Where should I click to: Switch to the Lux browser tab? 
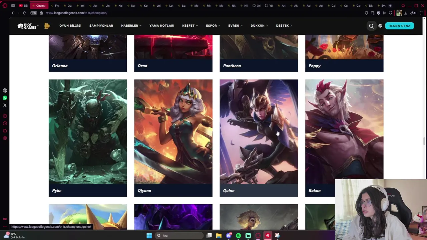182,6
